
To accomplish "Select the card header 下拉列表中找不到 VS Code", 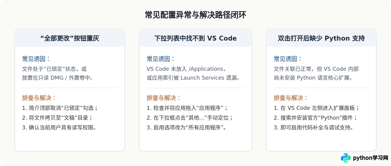I will [x=195, y=38].
